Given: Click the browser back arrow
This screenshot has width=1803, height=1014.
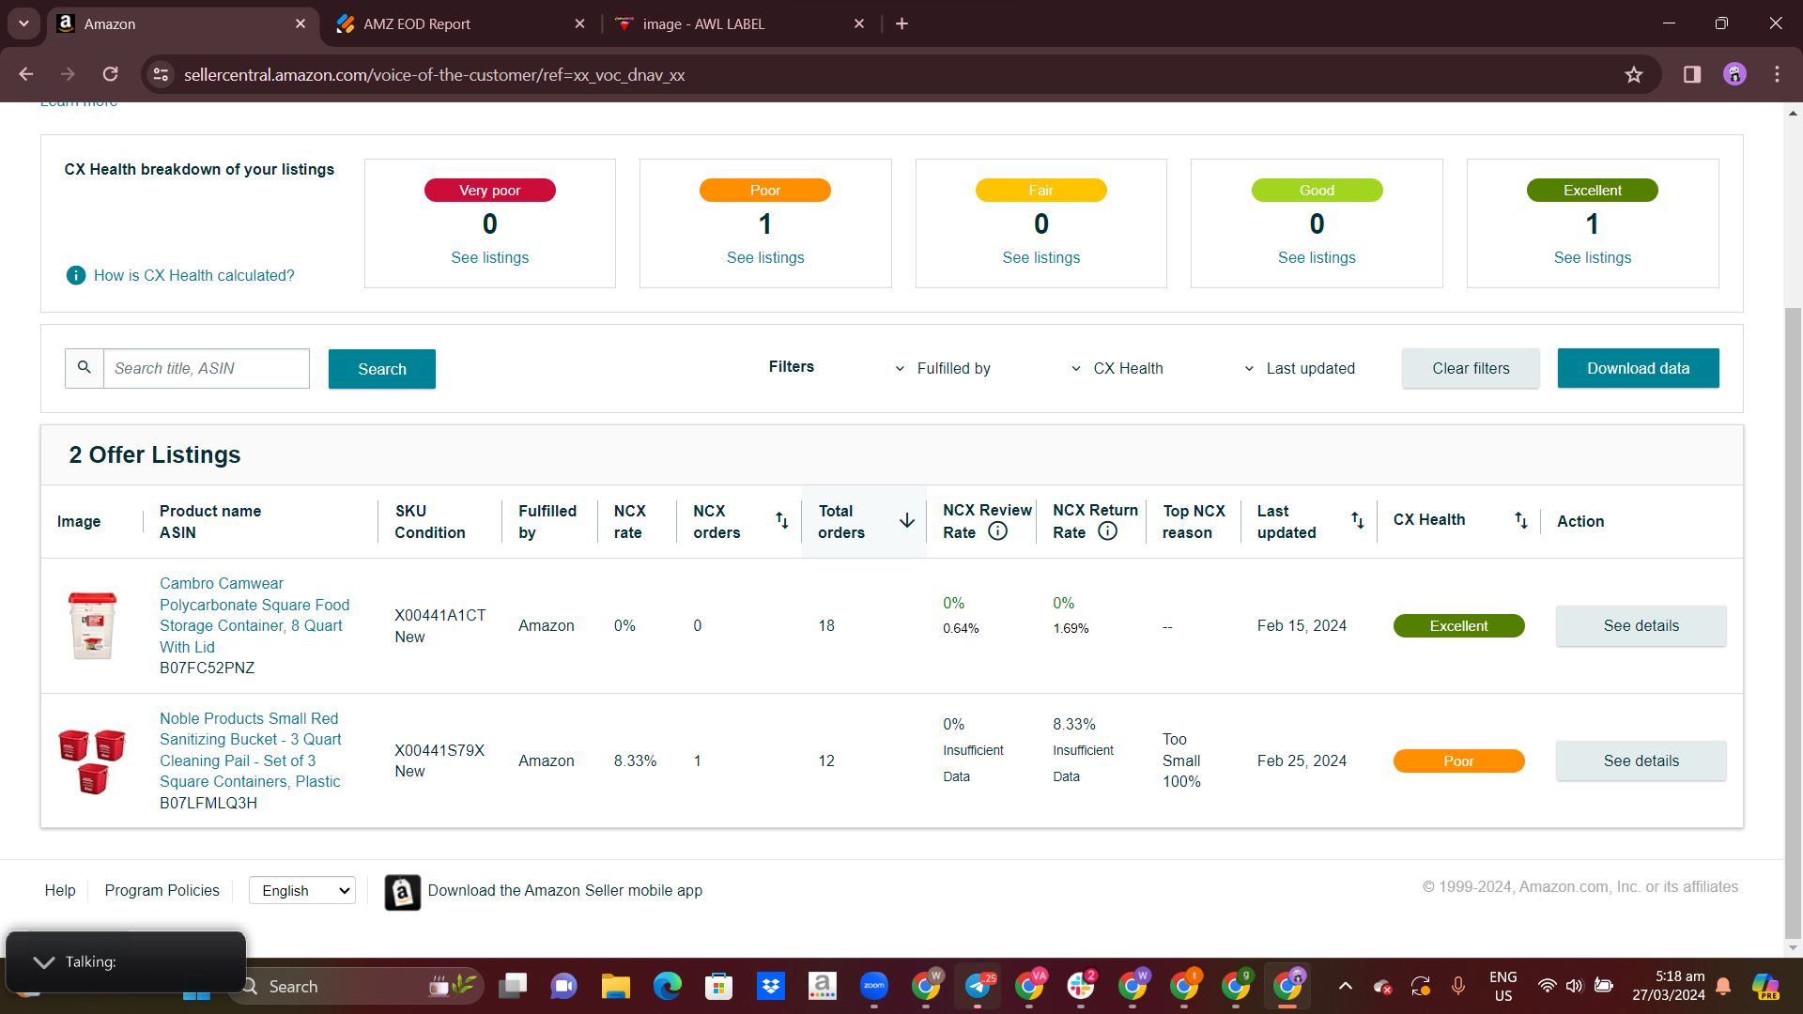Looking at the screenshot, I should [x=26, y=74].
